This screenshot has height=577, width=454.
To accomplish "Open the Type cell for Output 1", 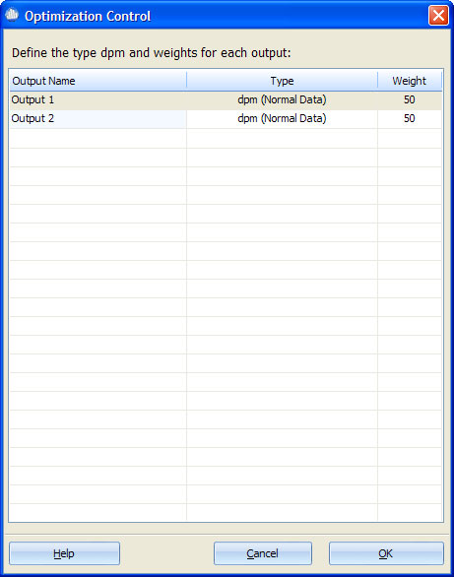I will pos(282,100).
